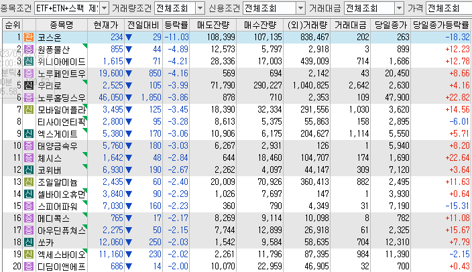Screen dimensions: 472x272
Task: Click the -11.03 change rate cell
Action: click(x=177, y=38)
